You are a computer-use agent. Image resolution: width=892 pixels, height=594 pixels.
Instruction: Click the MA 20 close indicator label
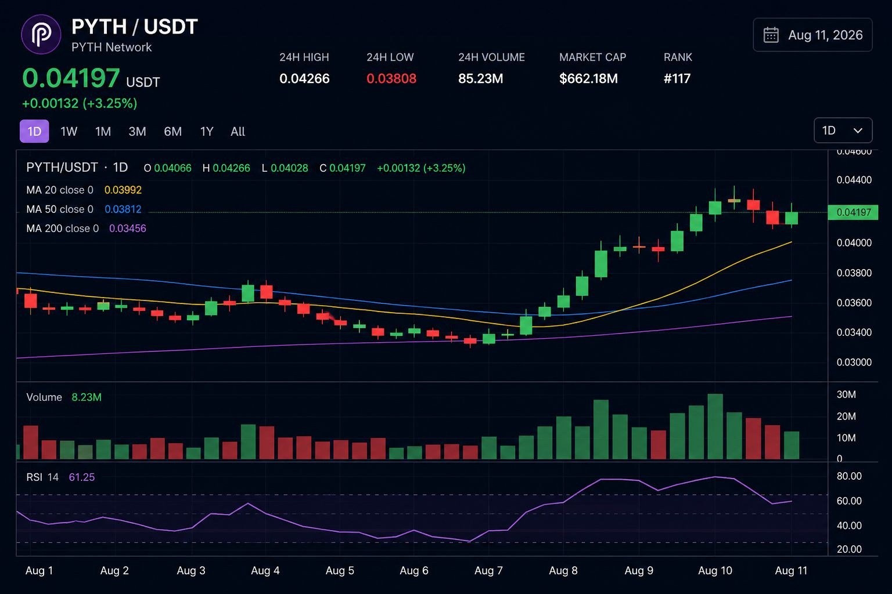tap(60, 190)
